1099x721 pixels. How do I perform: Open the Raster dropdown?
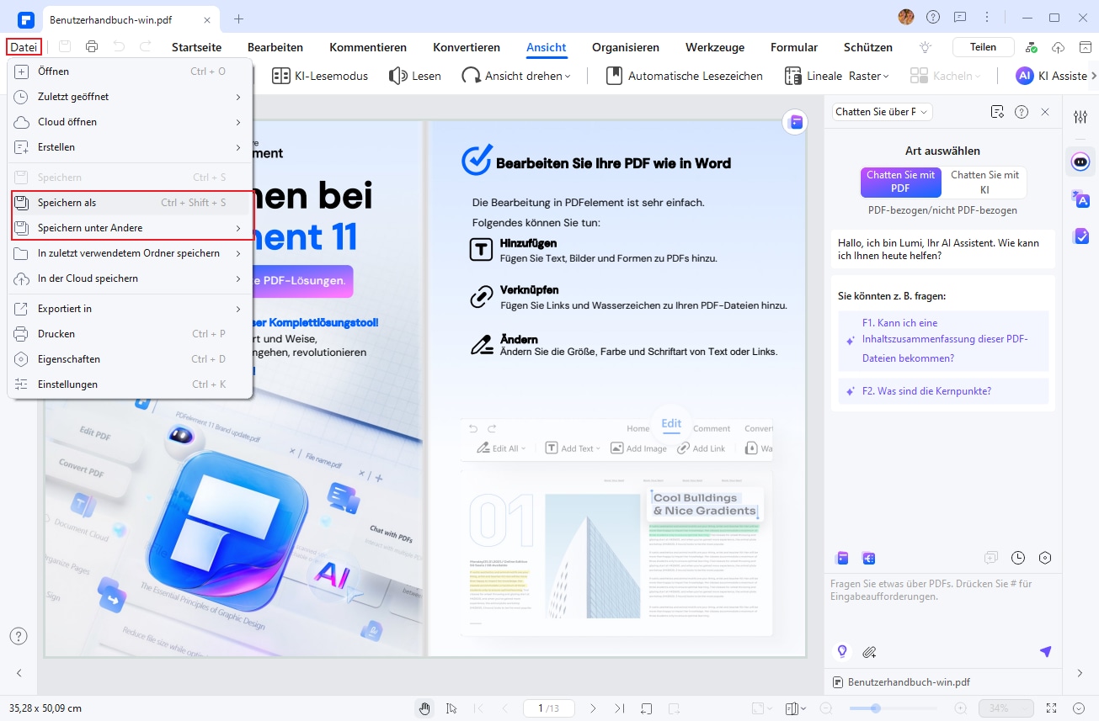(868, 76)
